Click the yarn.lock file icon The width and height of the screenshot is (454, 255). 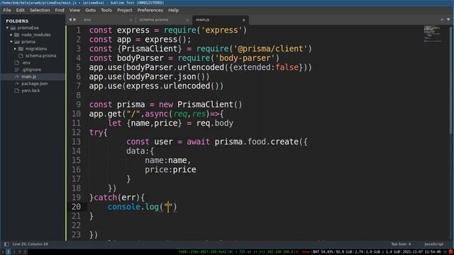(x=17, y=91)
